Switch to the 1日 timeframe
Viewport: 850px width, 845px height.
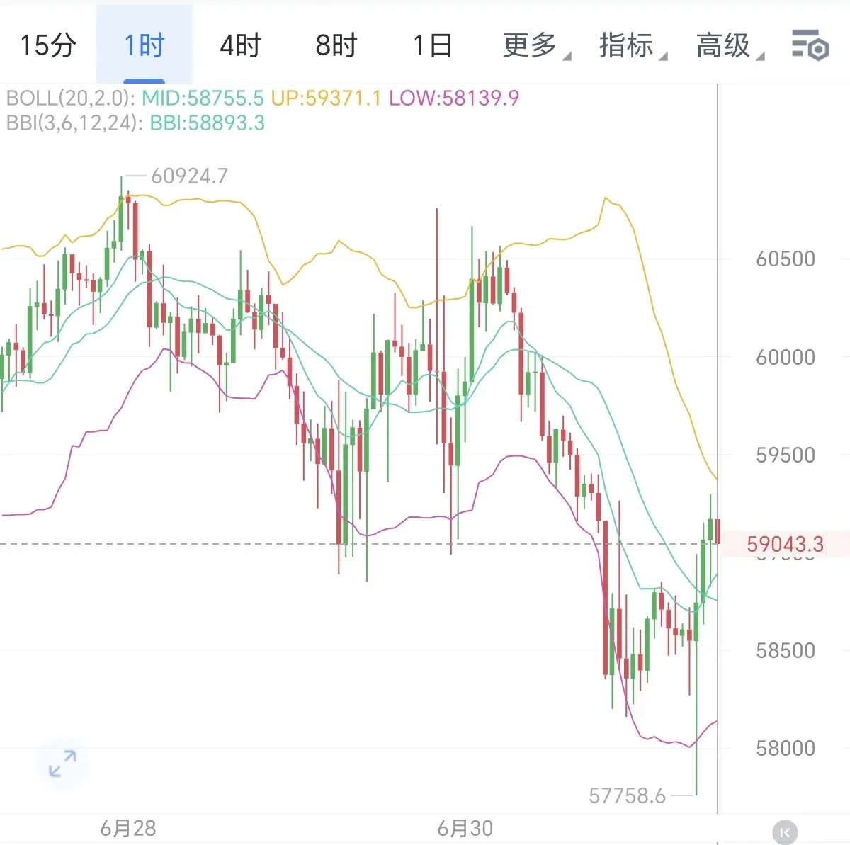[x=432, y=45]
